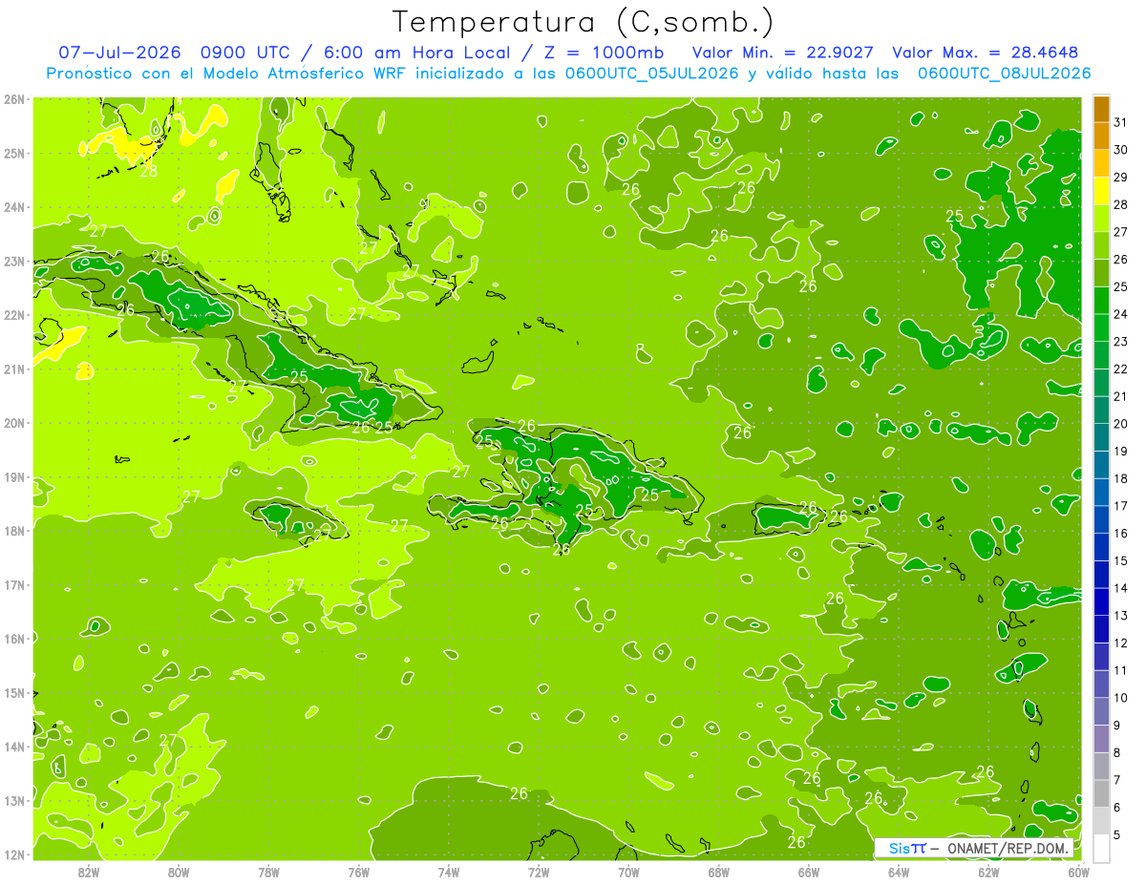The width and height of the screenshot is (1146, 885).
Task: Click the '24' value on the color scale
Action: pos(1121,314)
